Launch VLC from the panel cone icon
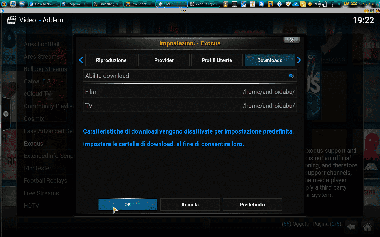 (x=226, y=4)
